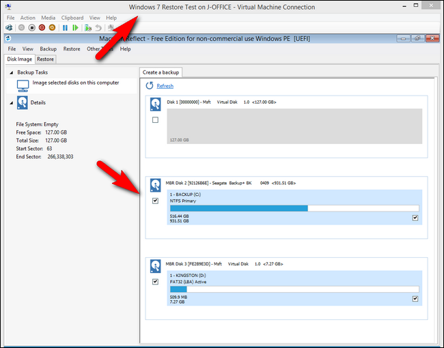Restore down the Macrium Reflect window

pos(417,38)
